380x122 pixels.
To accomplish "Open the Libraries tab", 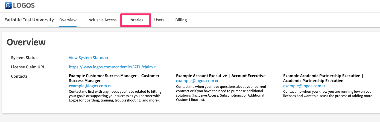I will [135, 20].
